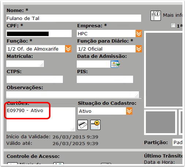The image size is (185, 167).
Task: Click the large photo placeholder area
Action: coord(164,70)
